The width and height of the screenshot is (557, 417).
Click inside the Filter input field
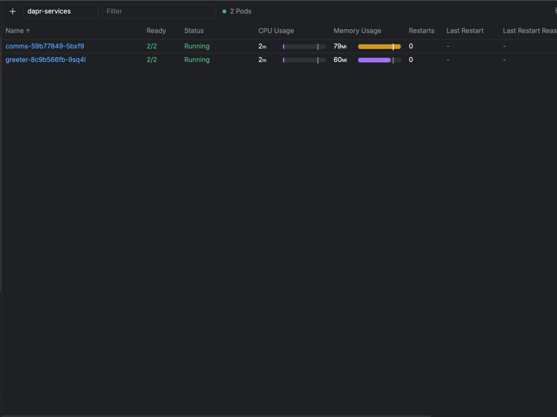[x=158, y=11]
